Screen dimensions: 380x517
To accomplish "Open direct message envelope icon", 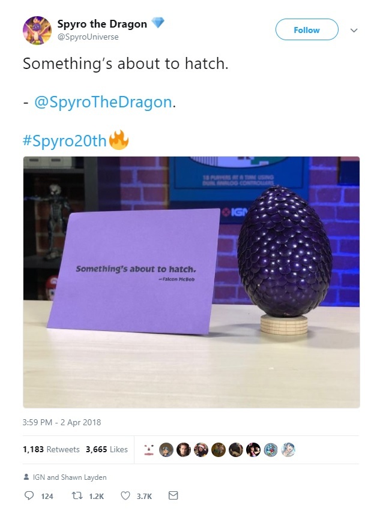I will [173, 495].
